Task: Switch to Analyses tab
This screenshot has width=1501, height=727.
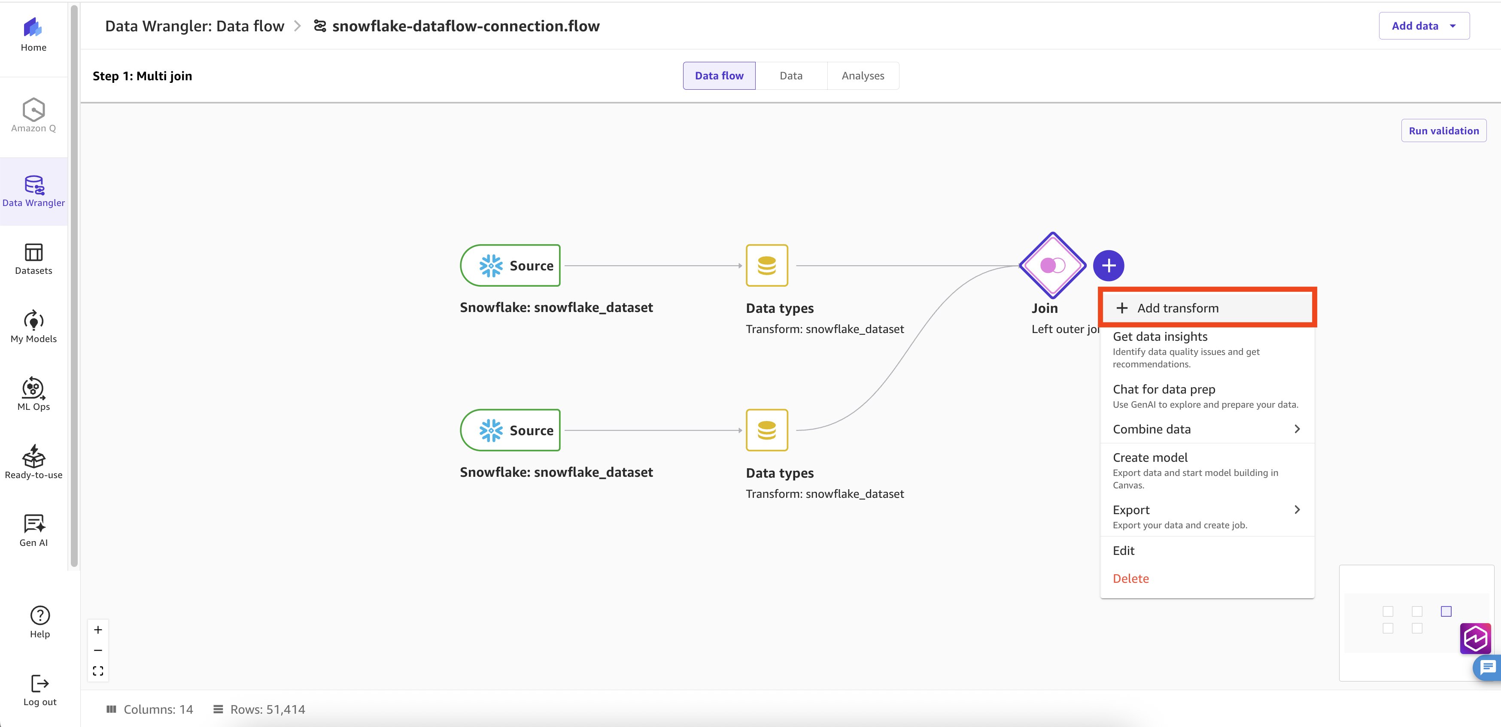Action: coord(863,76)
